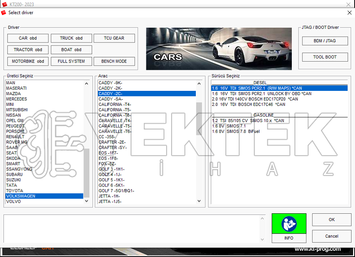Choose the BOAT obd driver
355x257 pixels.
tap(71, 50)
